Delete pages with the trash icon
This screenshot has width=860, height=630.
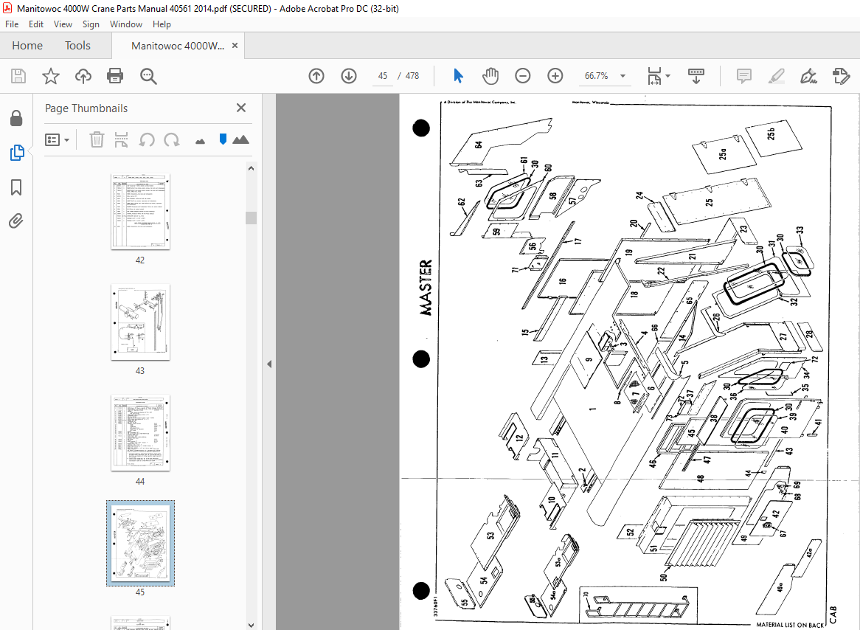pos(97,139)
